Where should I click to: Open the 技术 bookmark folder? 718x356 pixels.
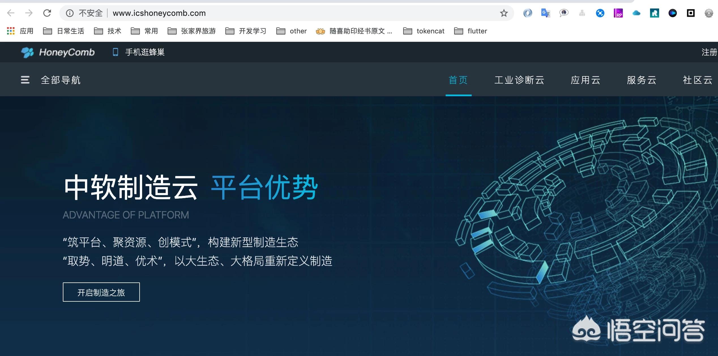pyautogui.click(x=108, y=31)
